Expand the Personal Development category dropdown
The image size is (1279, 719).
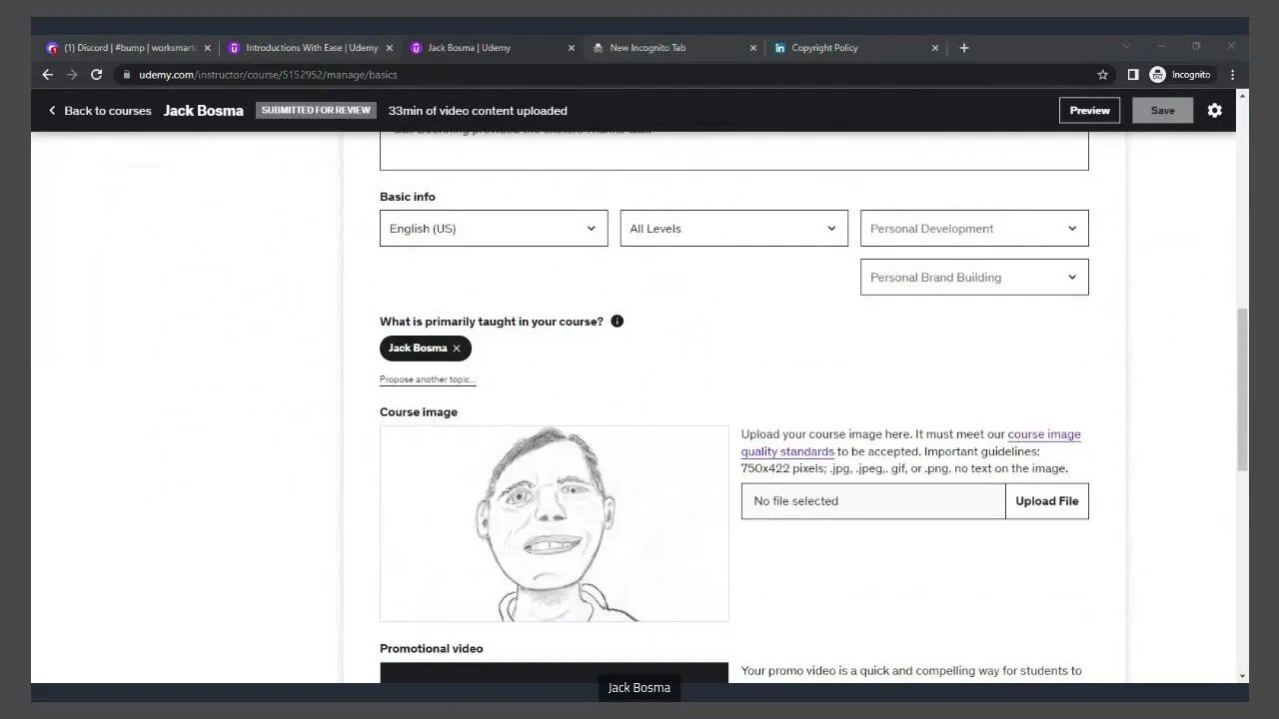tap(974, 229)
